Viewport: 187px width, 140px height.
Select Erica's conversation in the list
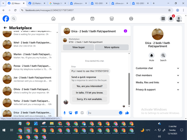[28, 113]
